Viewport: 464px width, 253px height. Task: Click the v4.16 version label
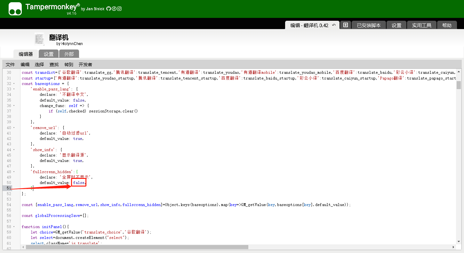tap(72, 13)
